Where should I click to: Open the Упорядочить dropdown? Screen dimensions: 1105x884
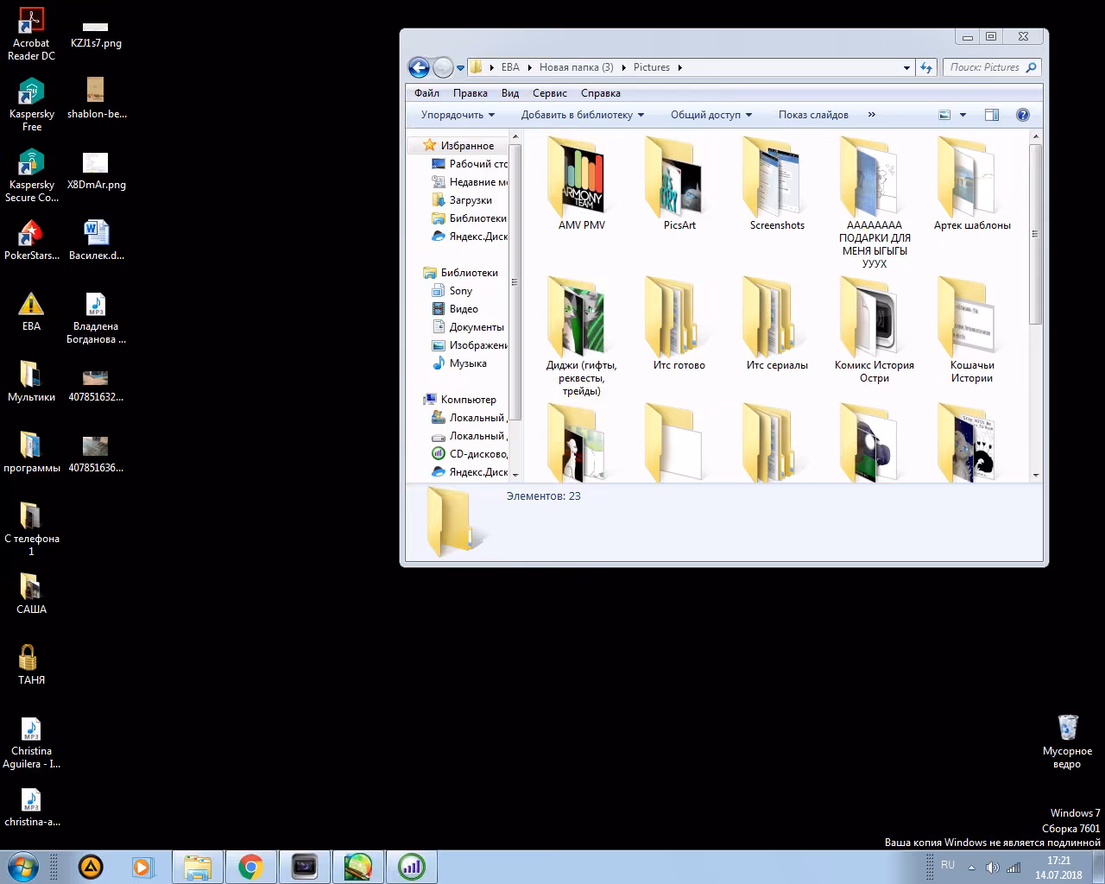tap(458, 115)
